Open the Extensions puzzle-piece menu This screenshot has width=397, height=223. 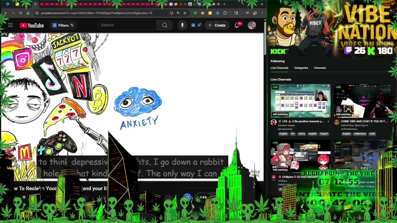[225, 13]
